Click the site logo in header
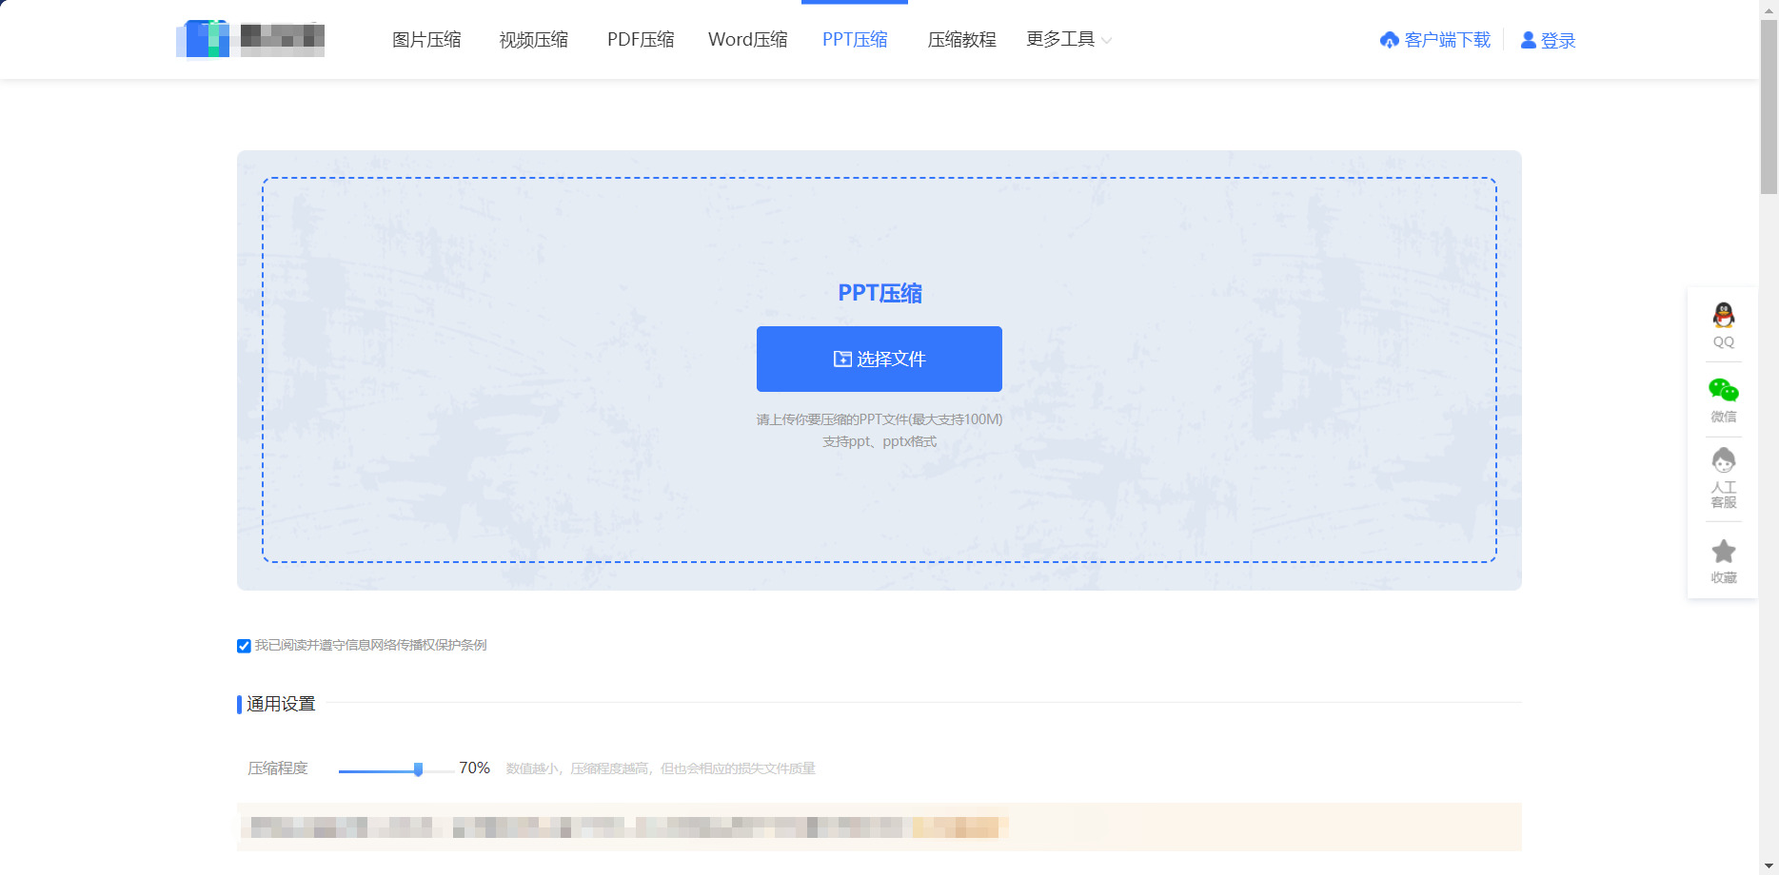Screen dimensions: 1779x875 pos(250,39)
